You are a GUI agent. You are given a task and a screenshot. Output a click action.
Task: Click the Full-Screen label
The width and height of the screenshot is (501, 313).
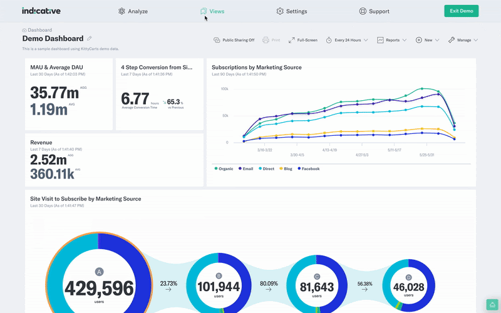[x=307, y=40]
